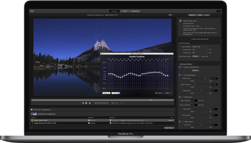
Task: Open the Video inspector tab
Action: coord(200,15)
